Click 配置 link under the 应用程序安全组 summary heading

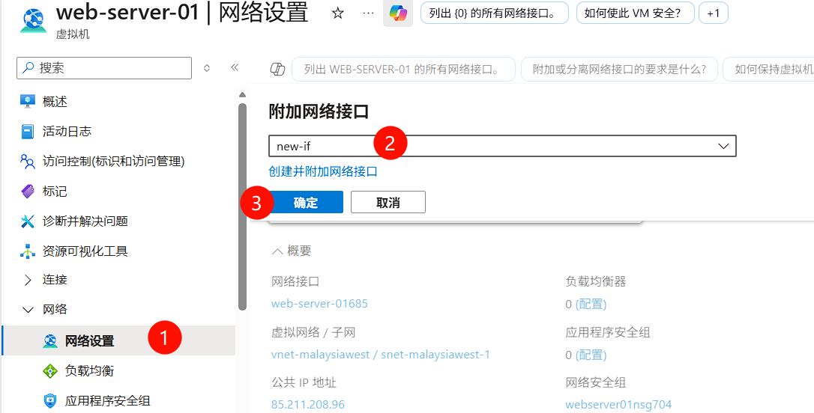(591, 355)
